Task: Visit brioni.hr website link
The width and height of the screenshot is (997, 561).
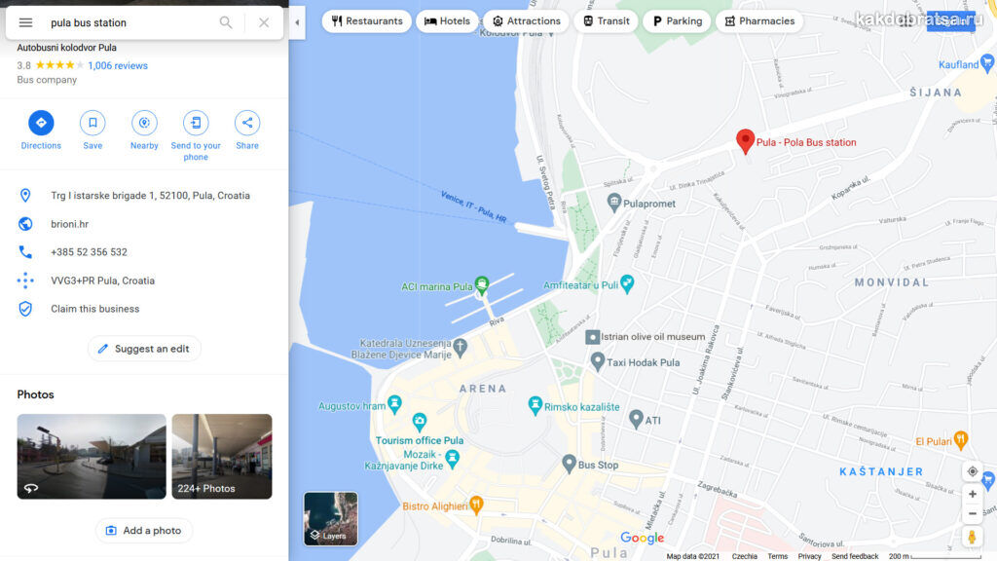Action: [70, 224]
